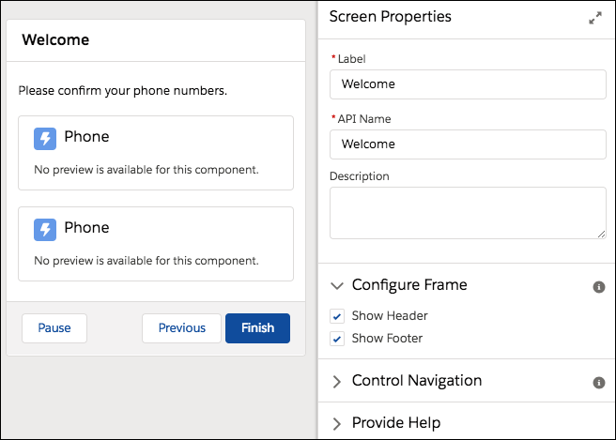Click the info icon beside Control Navigation

tap(598, 383)
